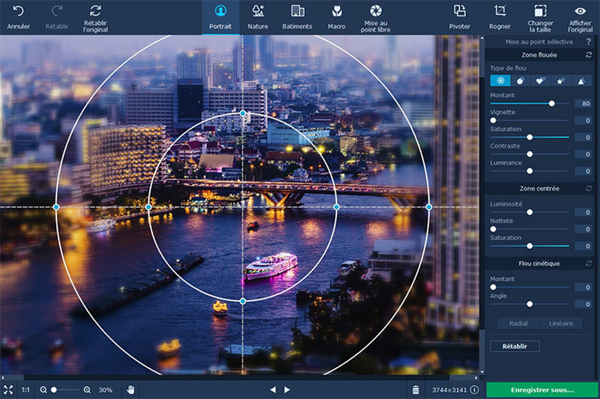Select the hexagon blur type

[x=520, y=81]
